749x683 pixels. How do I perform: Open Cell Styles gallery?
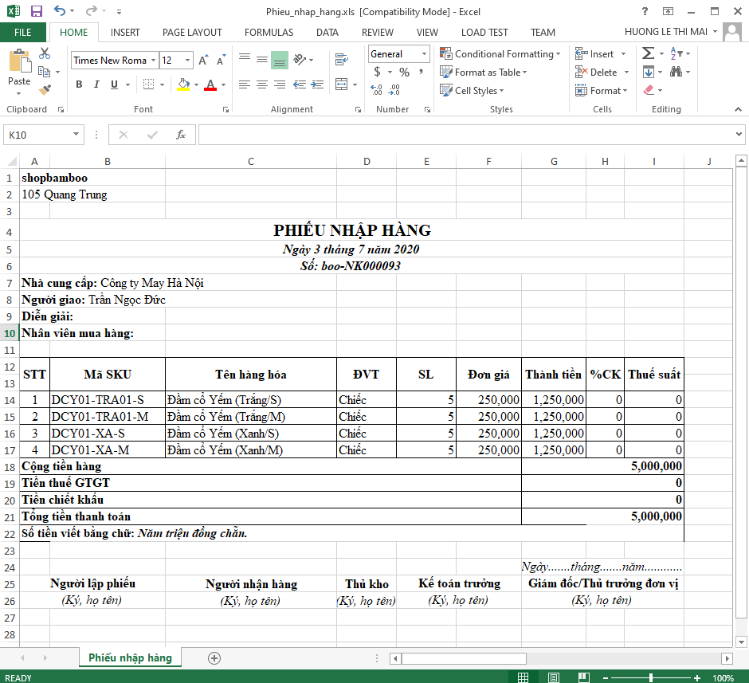coord(472,90)
